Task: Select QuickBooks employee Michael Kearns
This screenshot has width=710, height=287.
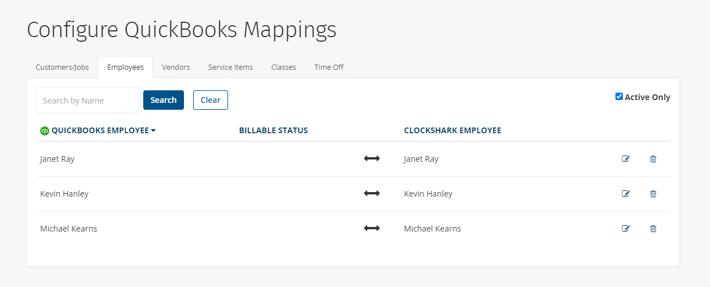Action: 69,229
